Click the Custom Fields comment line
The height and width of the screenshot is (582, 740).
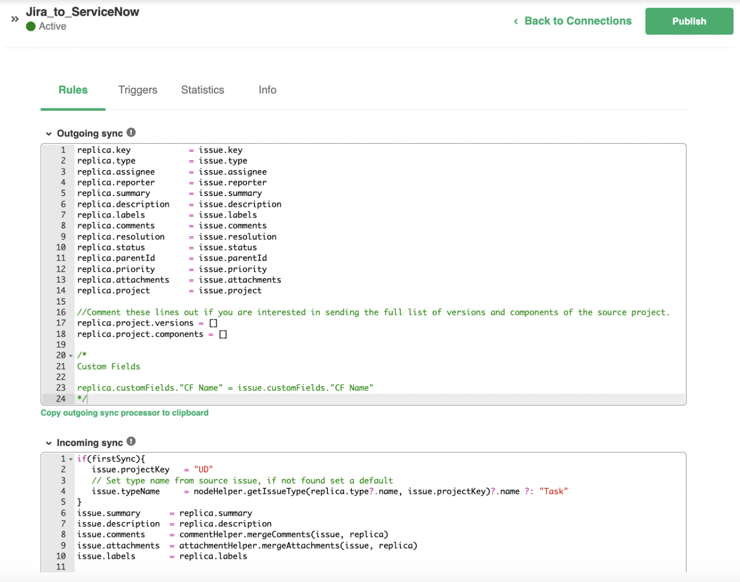point(109,367)
